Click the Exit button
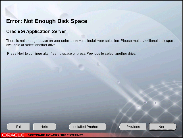The image size is (183, 138). pyautogui.click(x=18, y=127)
